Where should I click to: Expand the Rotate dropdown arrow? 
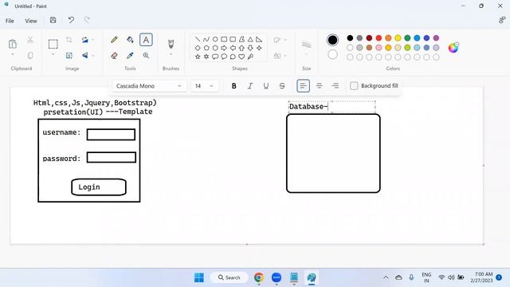92,40
